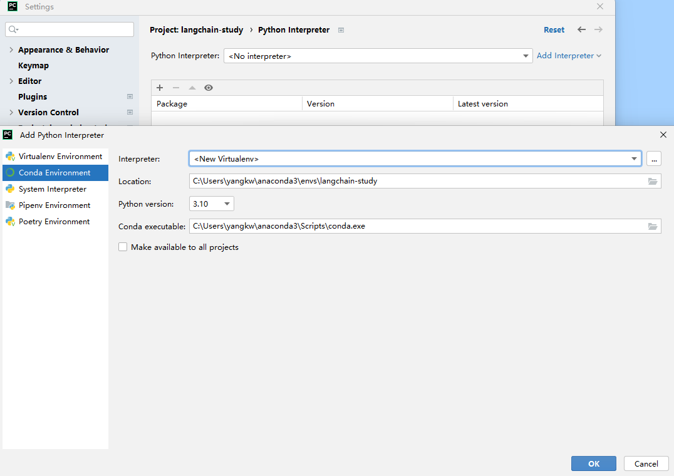Viewport: 674px width, 476px height.
Task: Close the Add Python Interpreter dialog
Action: 663,135
